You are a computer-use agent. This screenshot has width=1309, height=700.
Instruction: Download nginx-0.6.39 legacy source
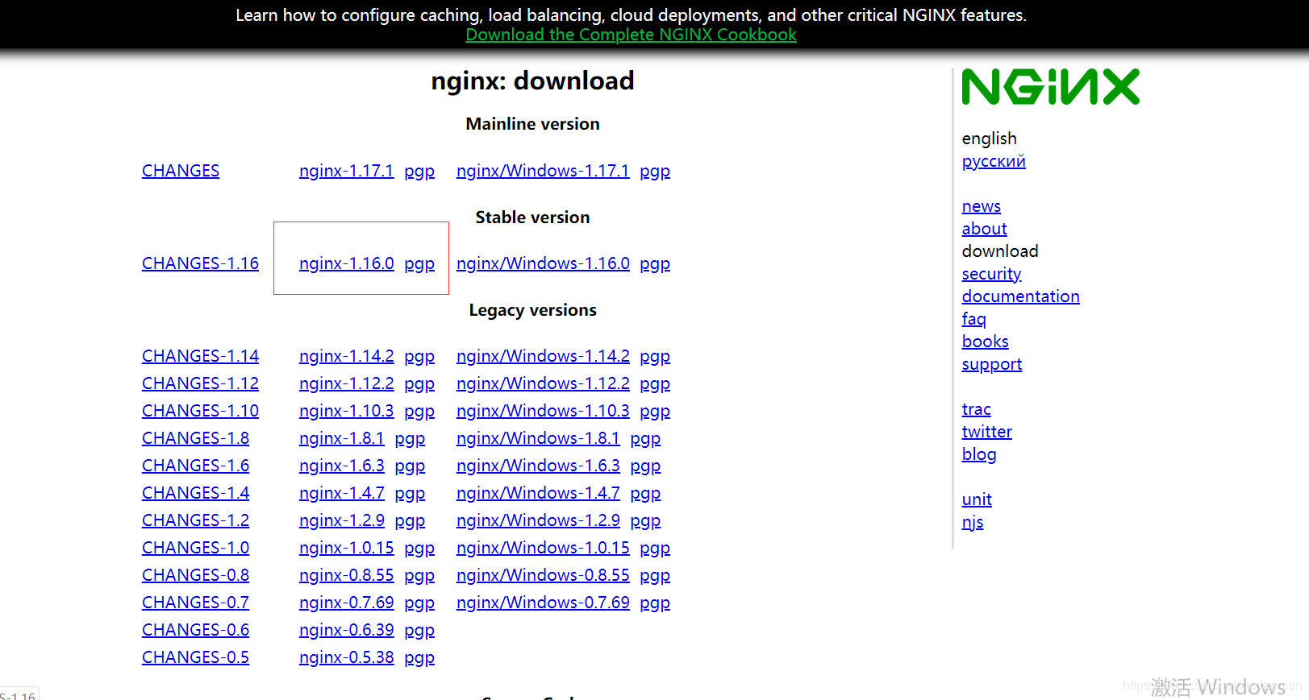[x=346, y=630]
